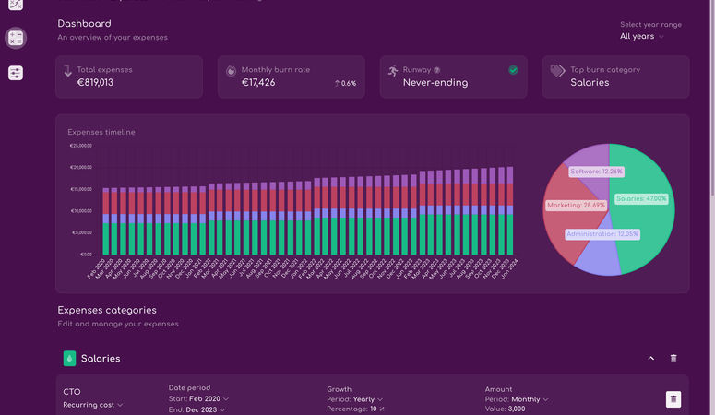Delete the Salaries category
This screenshot has width=715, height=415.
click(x=673, y=358)
